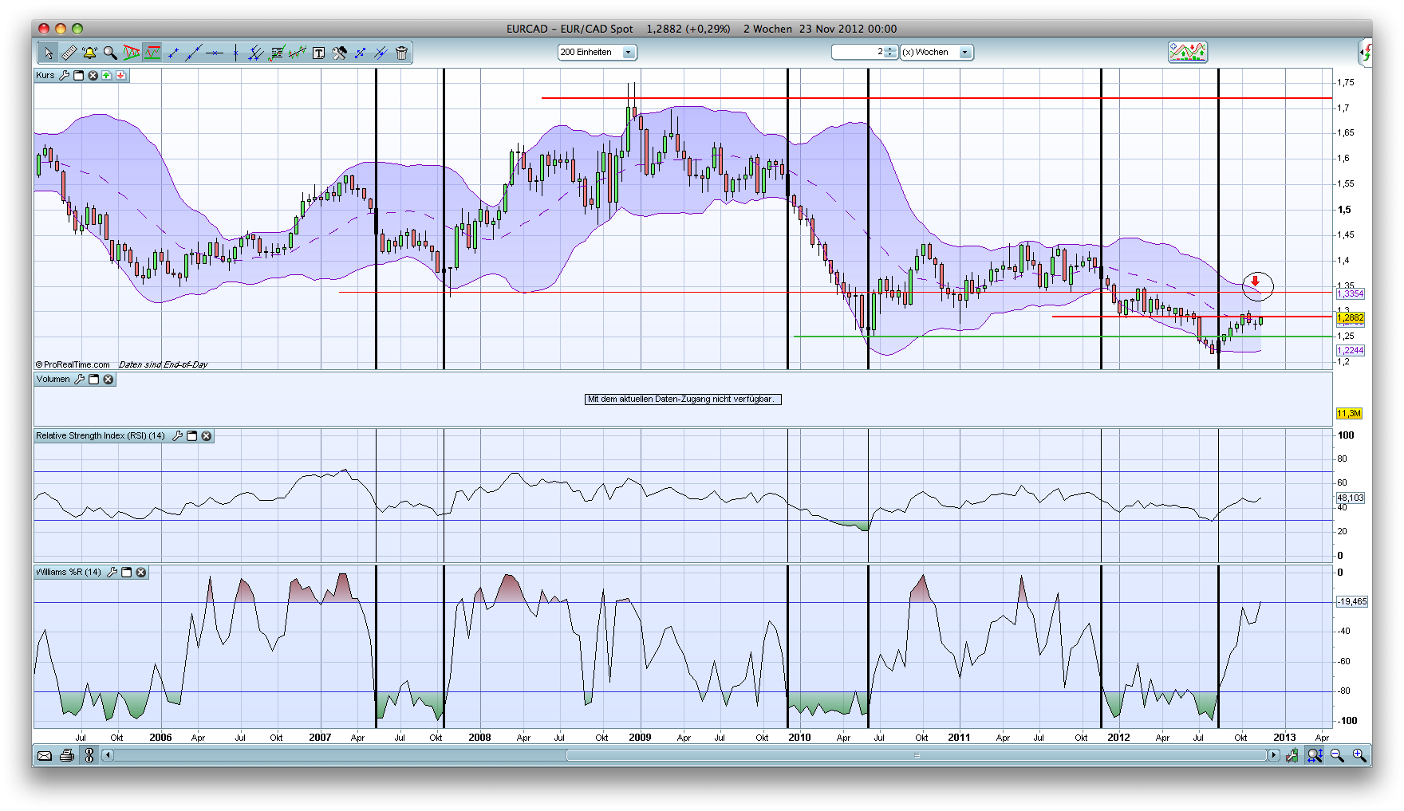Image resolution: width=1404 pixels, height=811 pixels.
Task: Open the Kurs panel settings wrench
Action: [x=64, y=76]
